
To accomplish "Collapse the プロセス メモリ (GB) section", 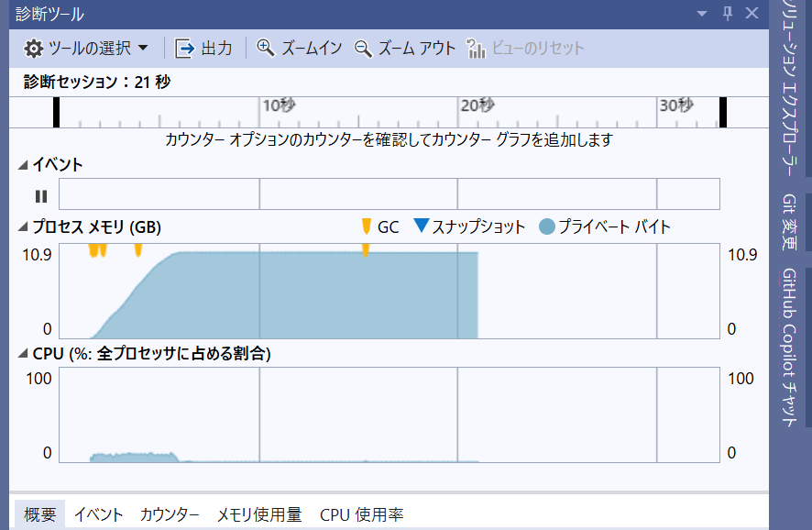I will click(x=23, y=227).
